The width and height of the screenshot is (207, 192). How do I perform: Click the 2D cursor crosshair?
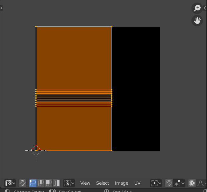pyautogui.click(x=36, y=150)
